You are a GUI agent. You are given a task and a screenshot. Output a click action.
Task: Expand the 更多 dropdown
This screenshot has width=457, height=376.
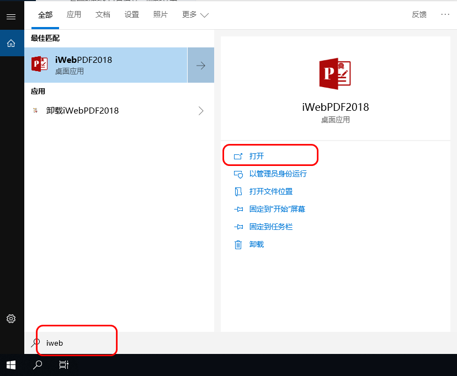pyautogui.click(x=195, y=15)
